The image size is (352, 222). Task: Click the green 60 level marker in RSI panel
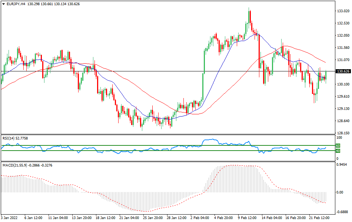pos(338,146)
